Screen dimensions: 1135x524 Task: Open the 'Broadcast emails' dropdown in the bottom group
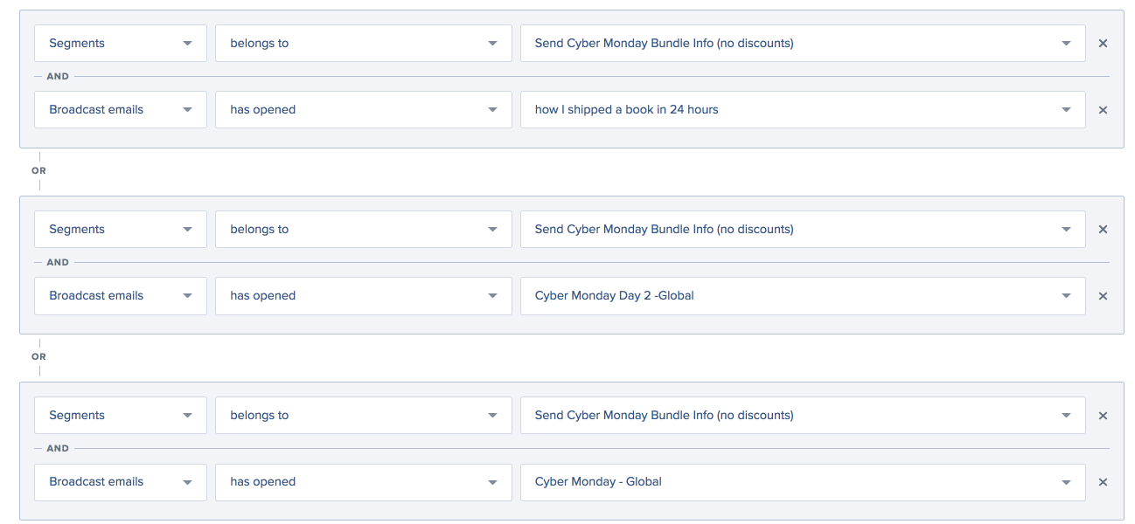[120, 481]
